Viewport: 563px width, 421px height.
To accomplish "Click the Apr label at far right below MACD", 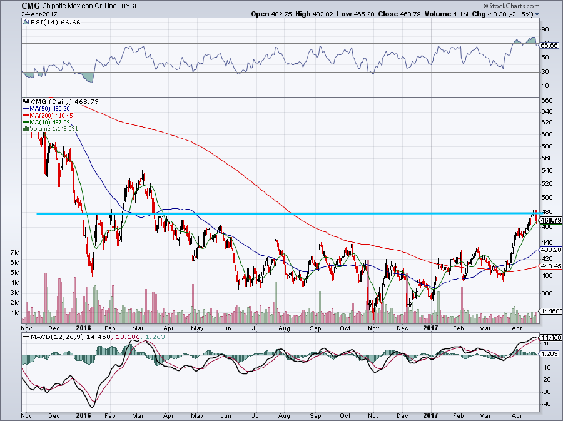I will tap(517, 416).
